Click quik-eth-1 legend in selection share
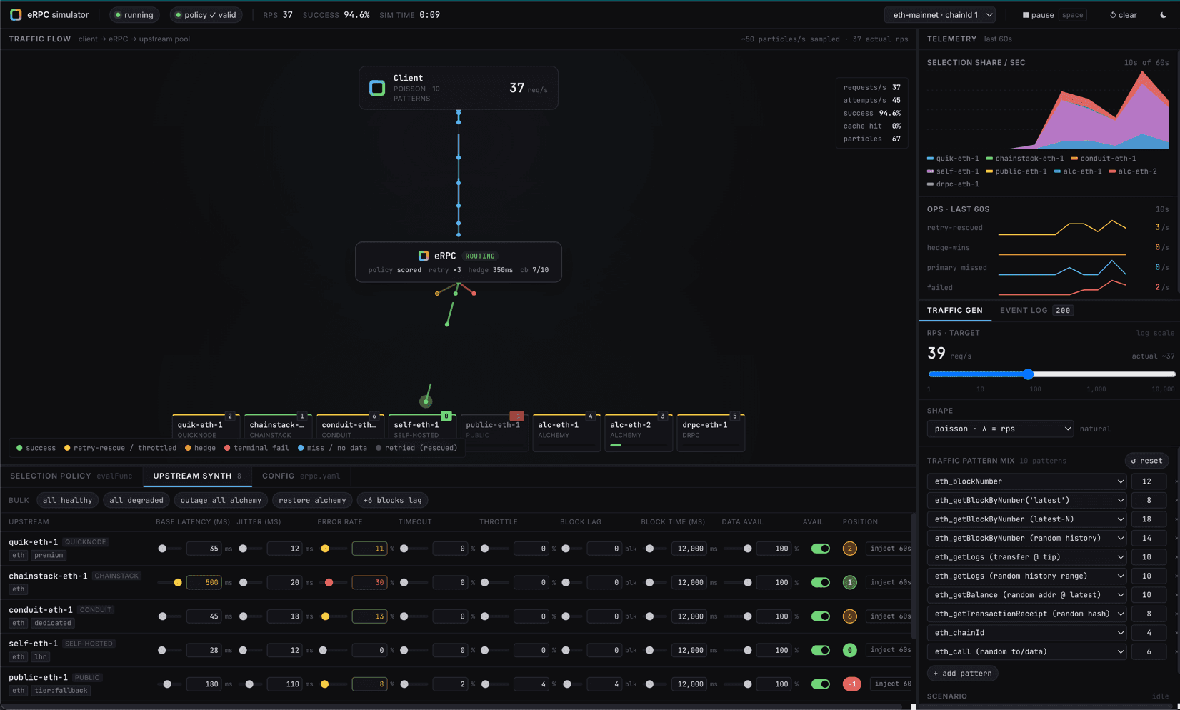1180x710 pixels. (954, 159)
